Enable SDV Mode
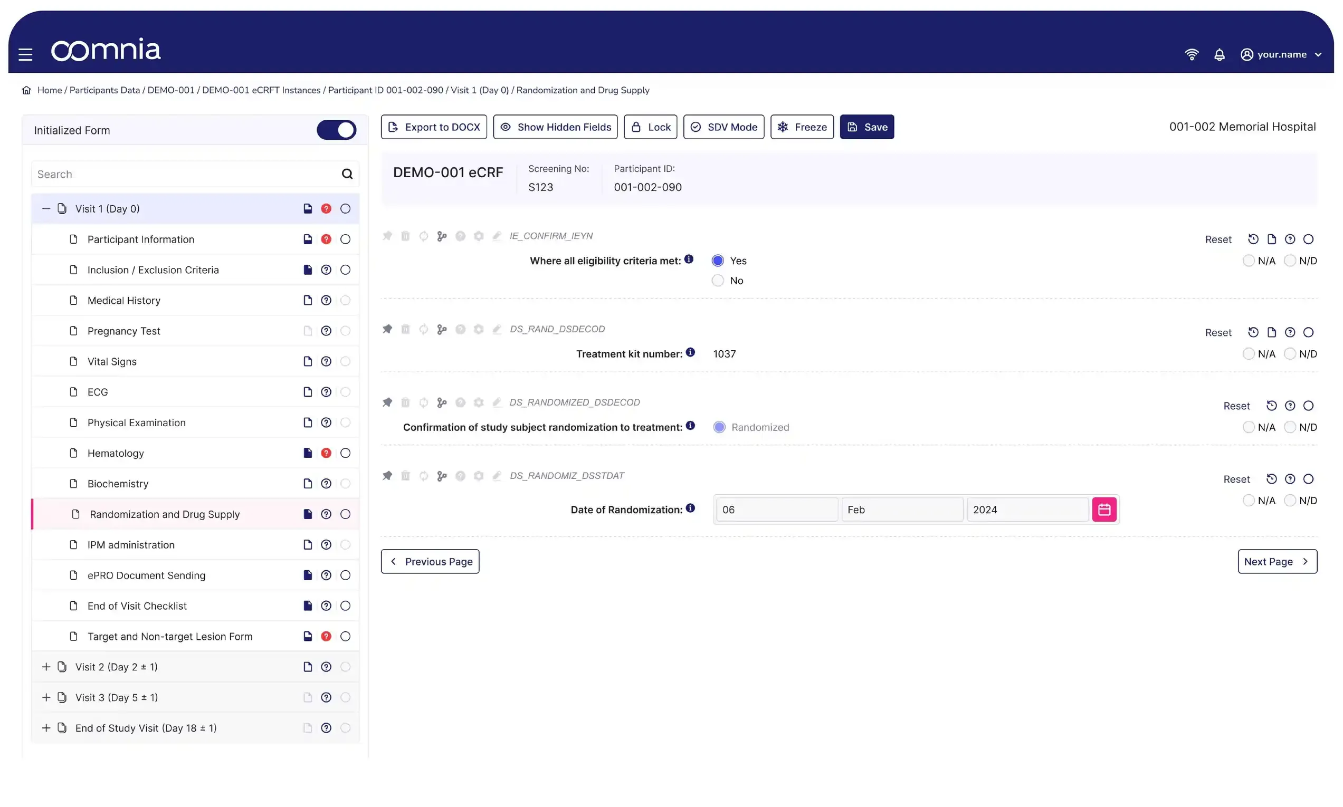This screenshot has height=807, width=1343. [723, 127]
